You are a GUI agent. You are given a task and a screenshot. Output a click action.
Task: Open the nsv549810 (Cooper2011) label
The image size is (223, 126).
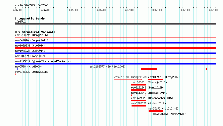click(32, 40)
